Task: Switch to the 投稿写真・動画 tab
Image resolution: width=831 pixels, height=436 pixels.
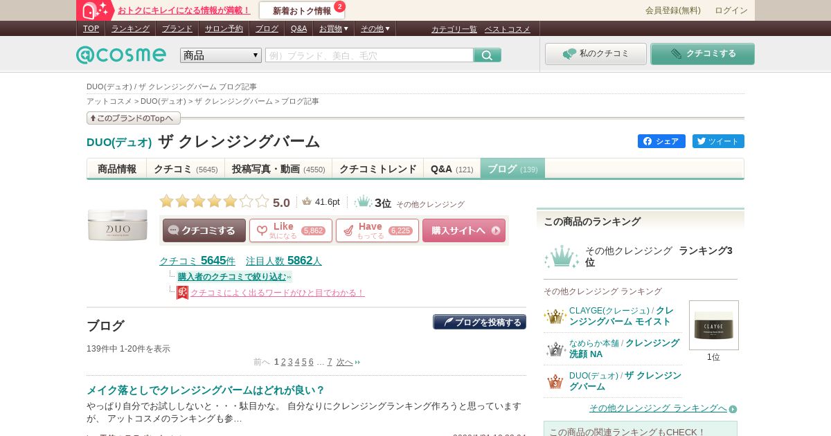Action: pos(278,169)
